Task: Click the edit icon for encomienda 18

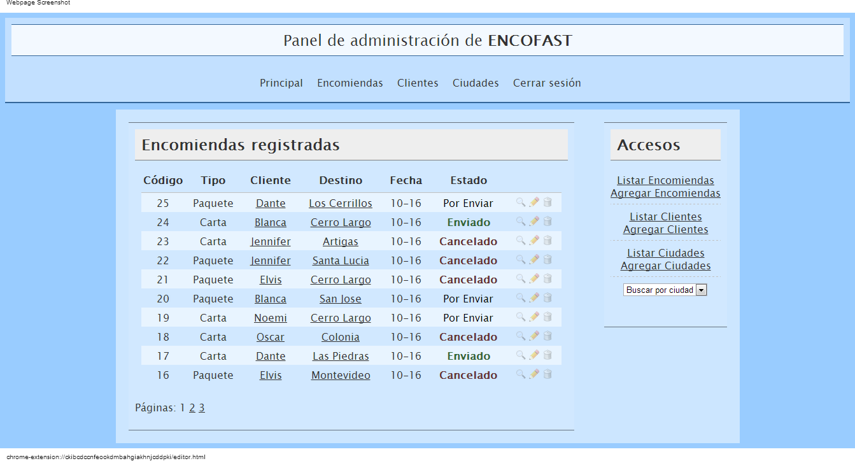Action: 533,336
